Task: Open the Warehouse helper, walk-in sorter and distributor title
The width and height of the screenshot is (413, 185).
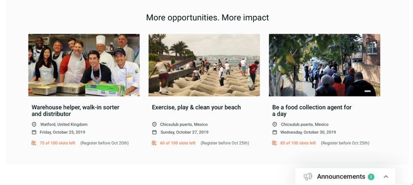Action: pos(76,111)
